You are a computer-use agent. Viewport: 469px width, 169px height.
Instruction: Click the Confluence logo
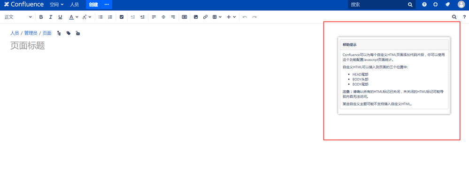pyautogui.click(x=24, y=5)
